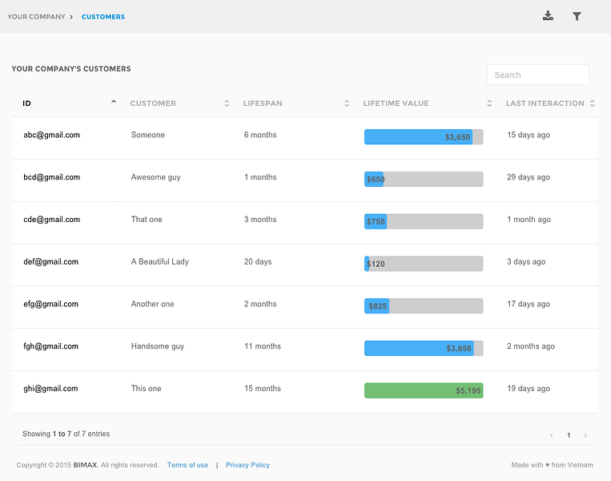Open the Terms of use link
611x481 pixels.
tap(187, 465)
